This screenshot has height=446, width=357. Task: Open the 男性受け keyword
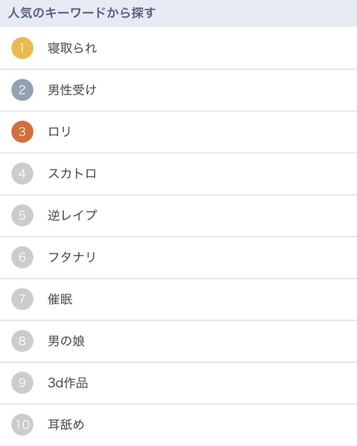[x=72, y=90]
